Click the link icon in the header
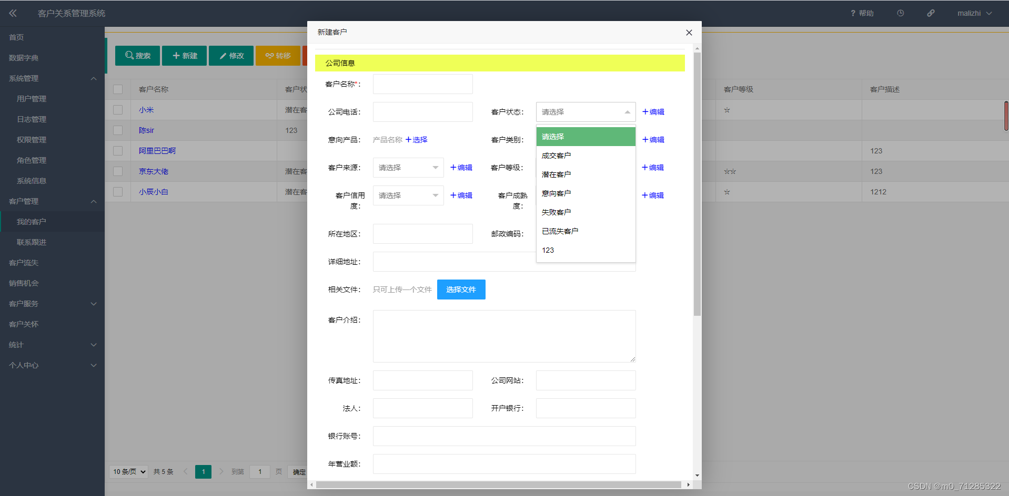Viewport: 1009px width, 496px height. coord(931,13)
